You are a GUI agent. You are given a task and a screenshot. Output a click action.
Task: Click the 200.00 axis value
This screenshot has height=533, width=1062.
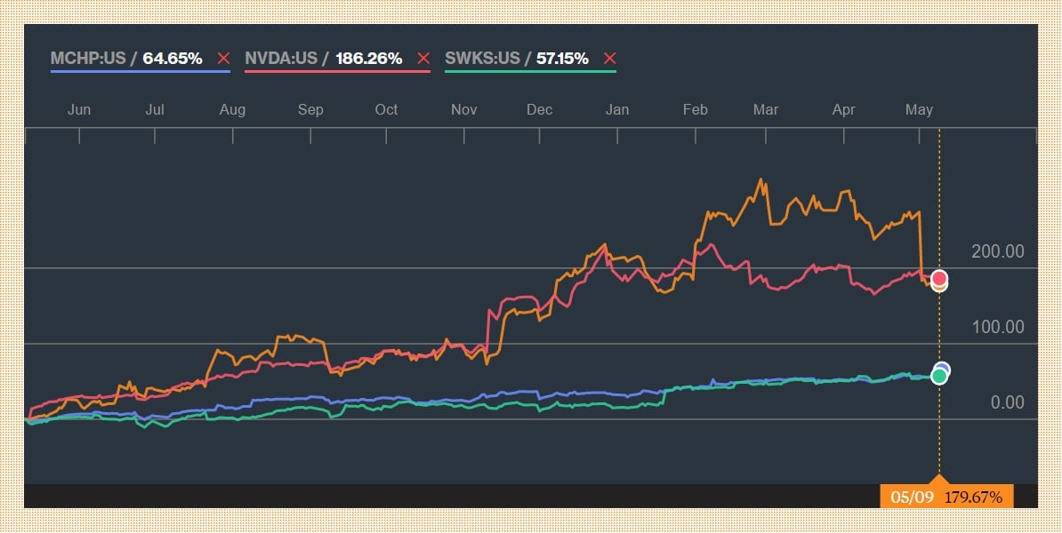[x=998, y=251]
